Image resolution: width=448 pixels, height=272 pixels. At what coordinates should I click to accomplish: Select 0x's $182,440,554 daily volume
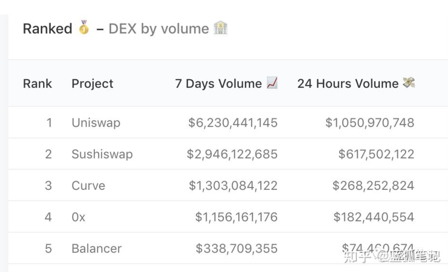point(374,217)
